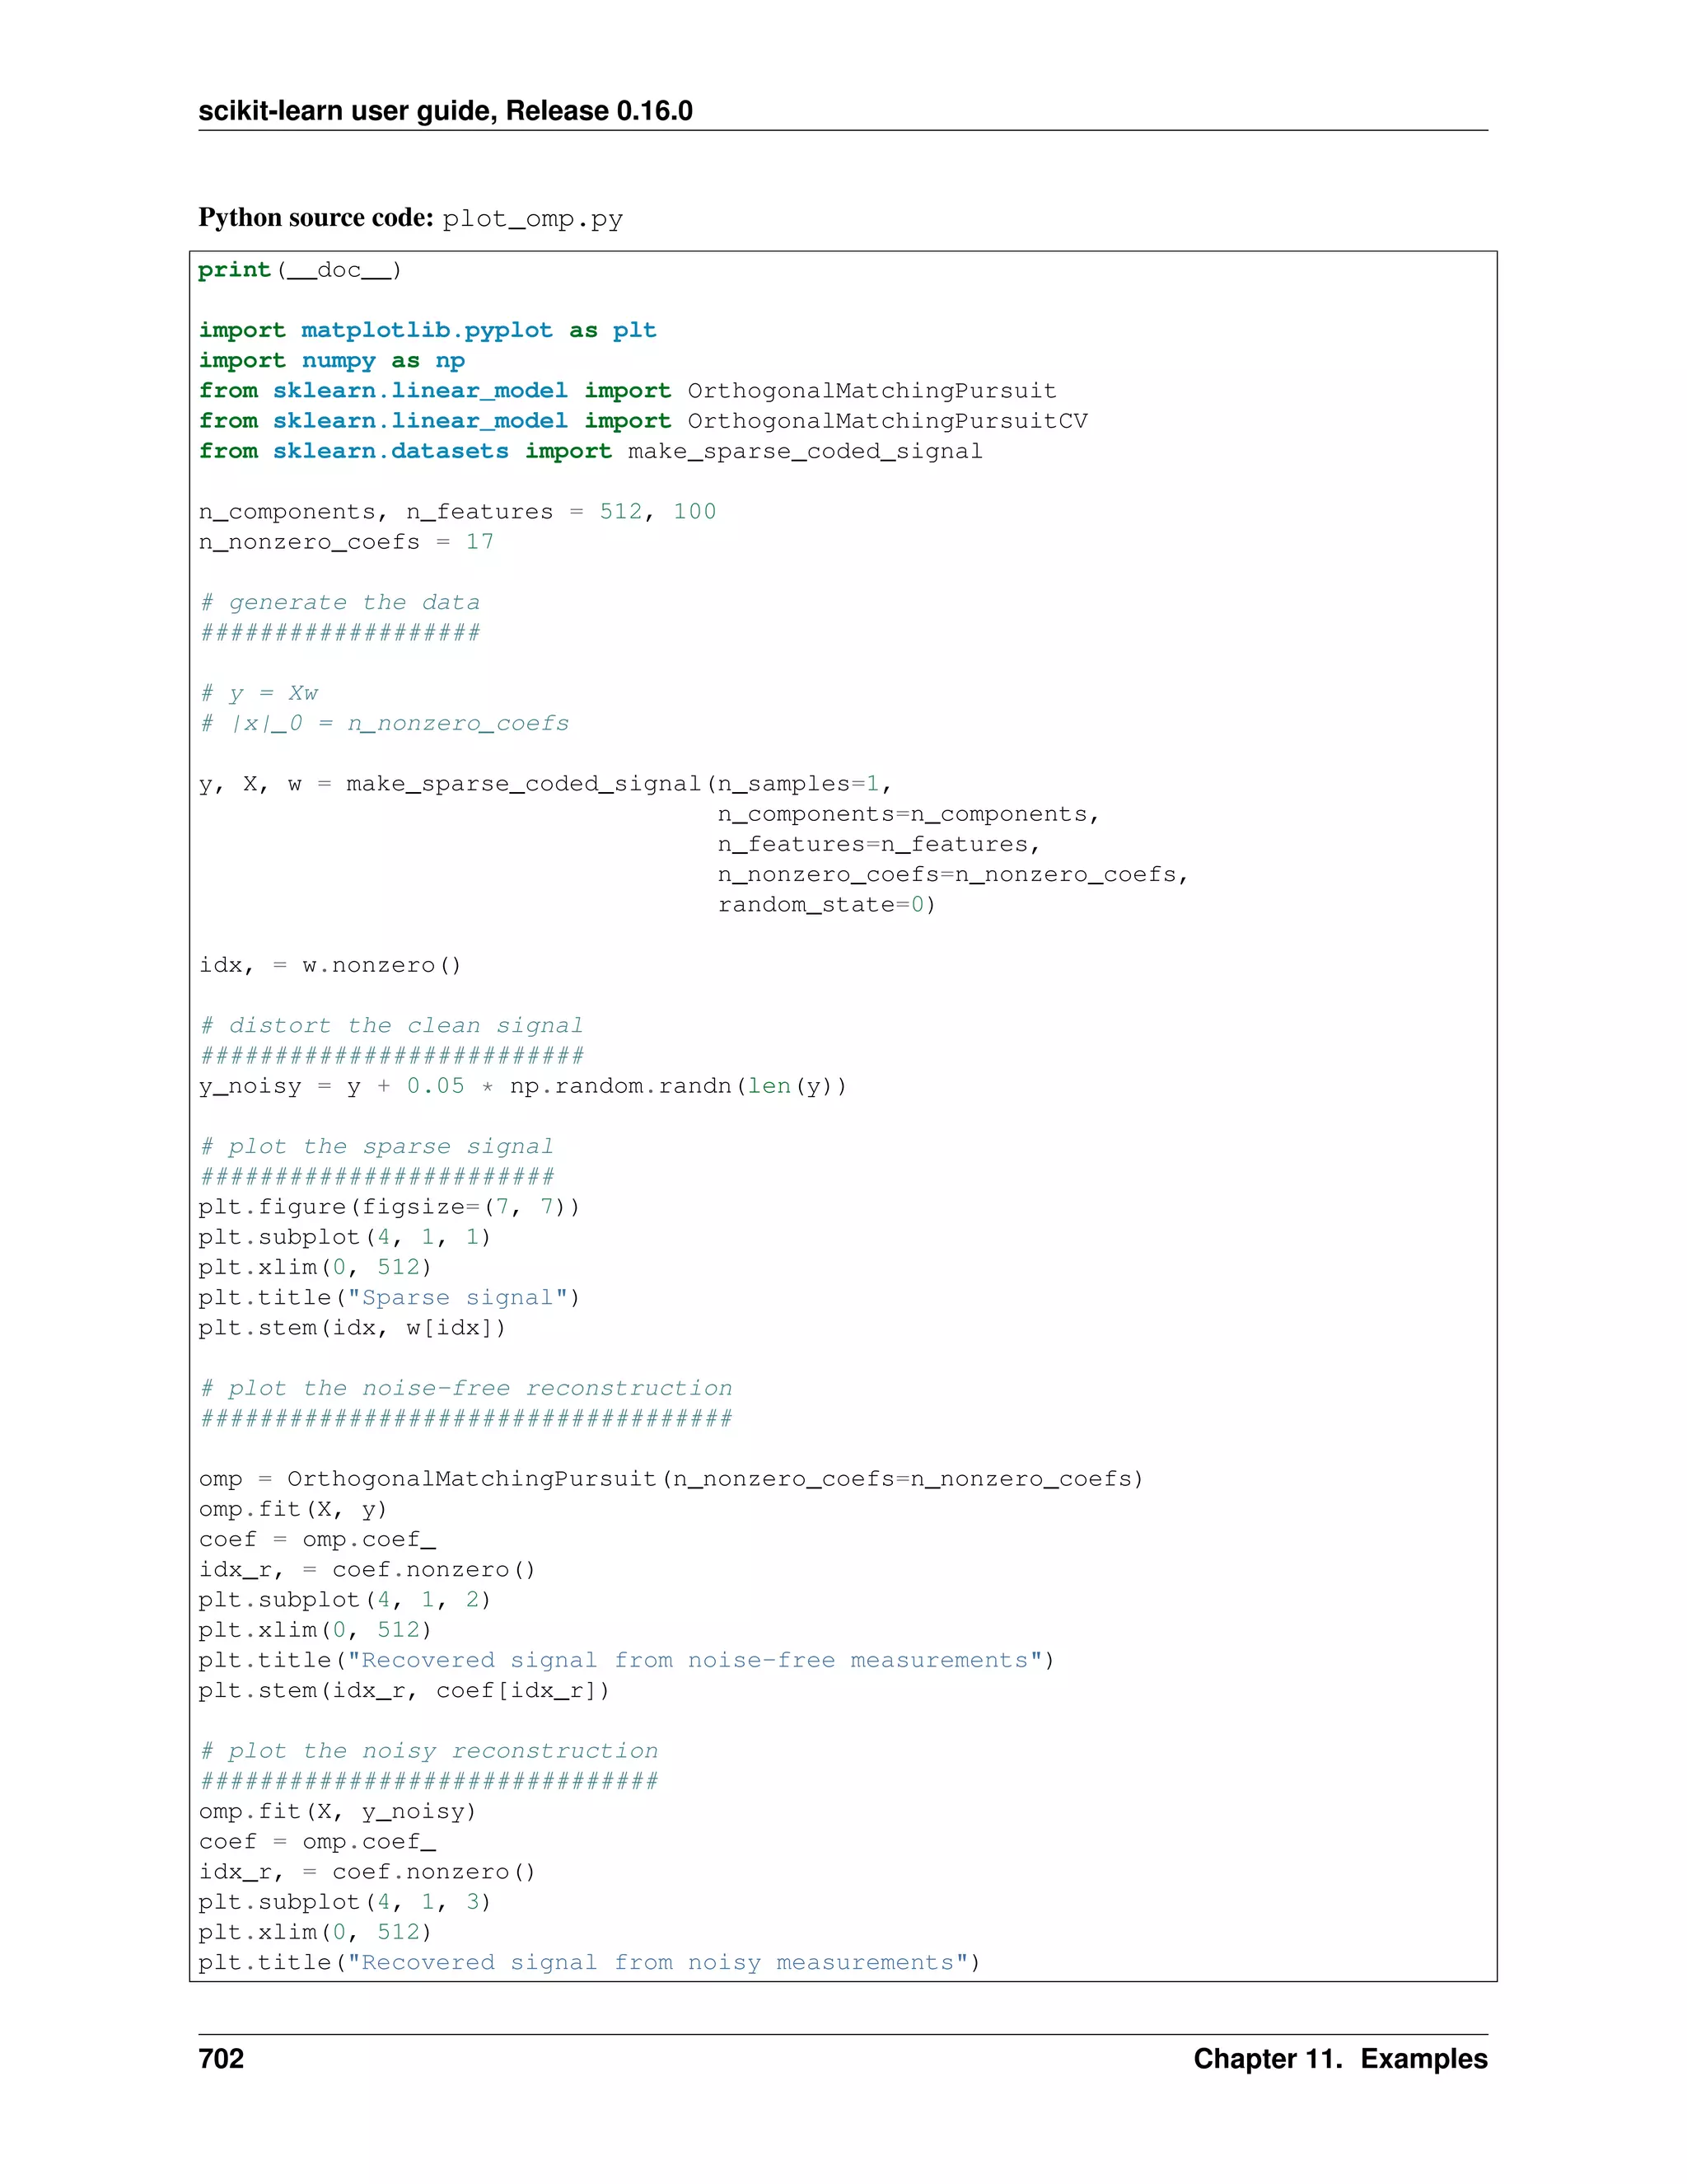
Task: Click the line 'plt.stem(idx_r, coef[idx_r])'
Action: [x=404, y=1691]
